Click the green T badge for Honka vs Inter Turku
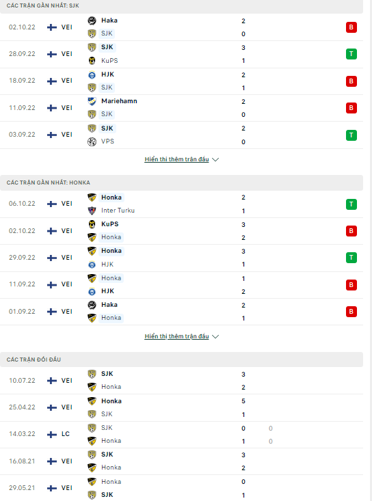 [351, 204]
